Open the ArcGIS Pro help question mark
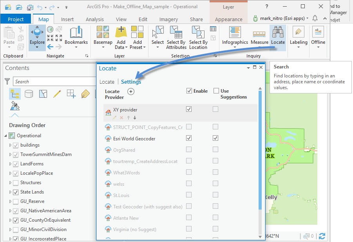 point(267,7)
